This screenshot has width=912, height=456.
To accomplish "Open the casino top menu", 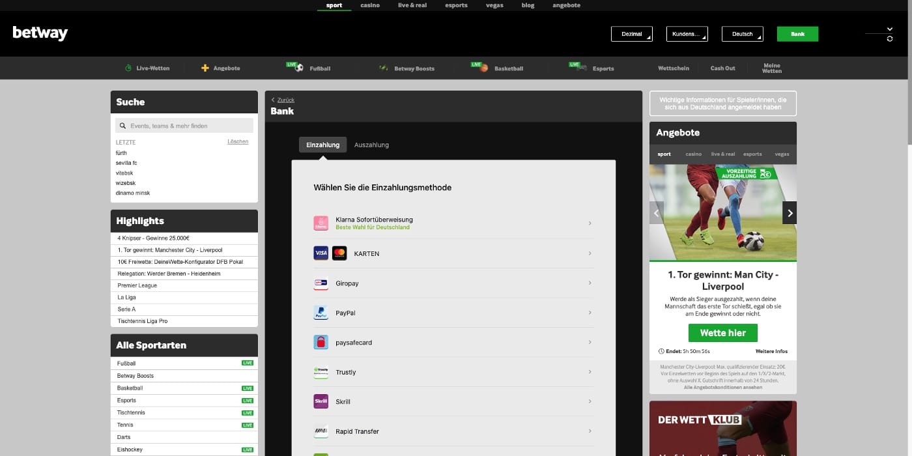I will click(370, 5).
